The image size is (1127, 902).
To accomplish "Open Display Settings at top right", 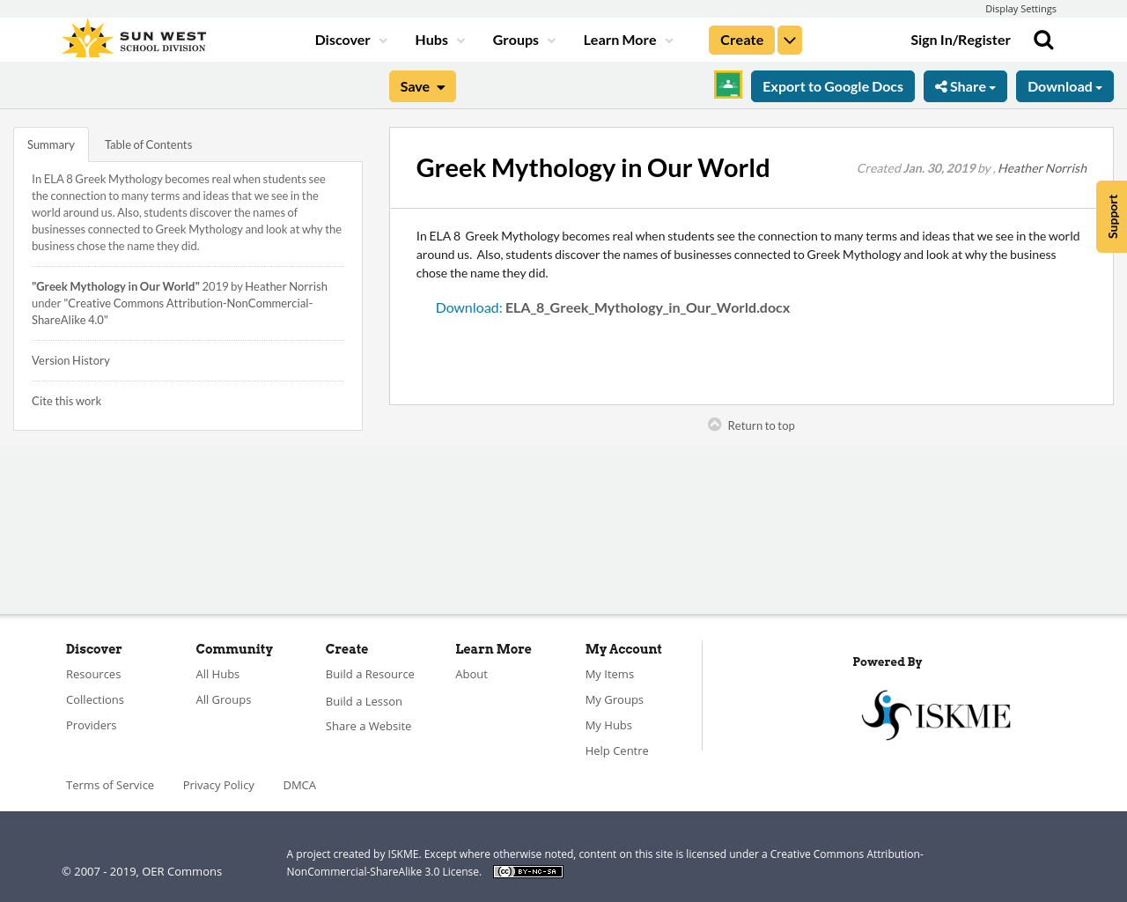I will [x=1020, y=8].
